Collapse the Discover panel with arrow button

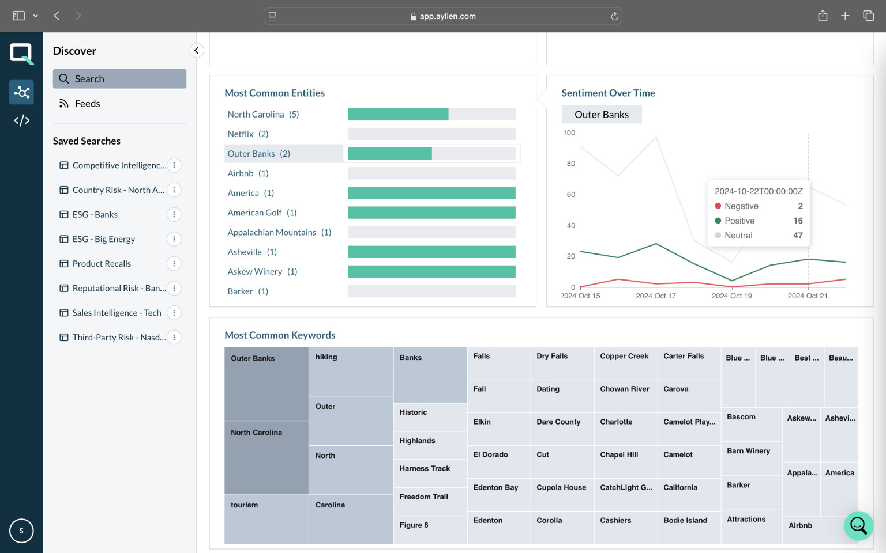197,51
